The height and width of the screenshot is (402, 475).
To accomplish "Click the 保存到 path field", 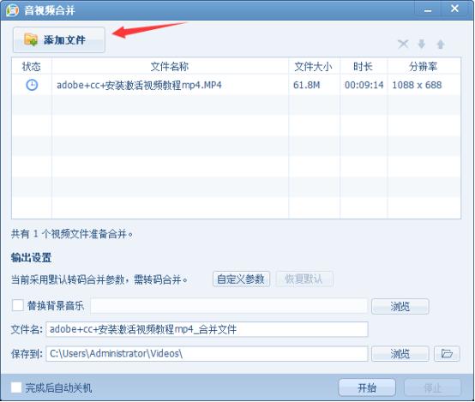I will pos(207,353).
